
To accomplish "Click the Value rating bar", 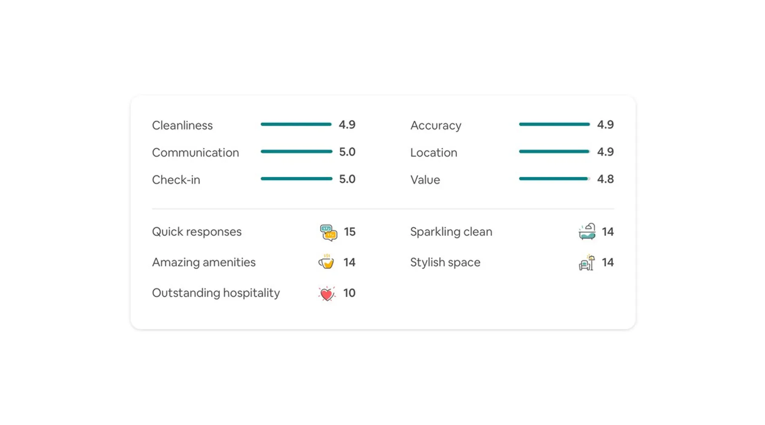I will (x=554, y=179).
